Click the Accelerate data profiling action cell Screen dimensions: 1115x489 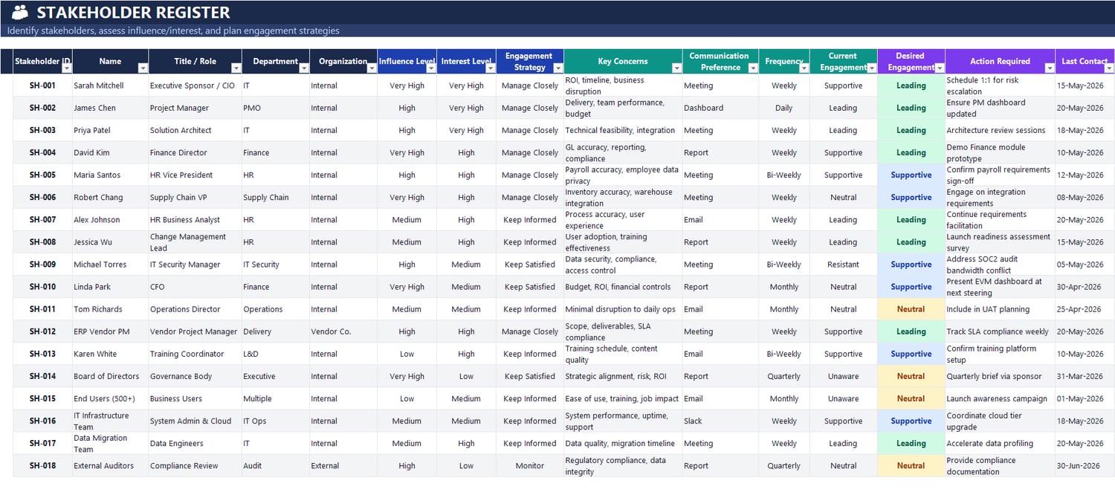pyautogui.click(x=1000, y=443)
